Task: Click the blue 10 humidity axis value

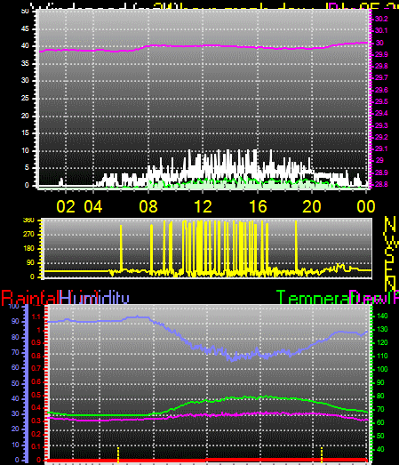Action: pyautogui.click(x=15, y=445)
